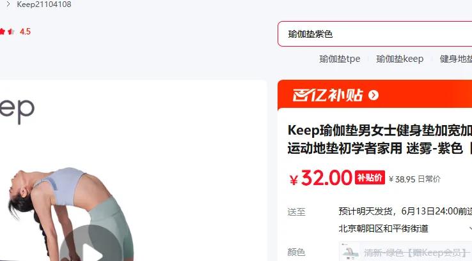Select the 瑜伽垫keep search suggestion
Viewport: 472px width, 261px height.
400,59
